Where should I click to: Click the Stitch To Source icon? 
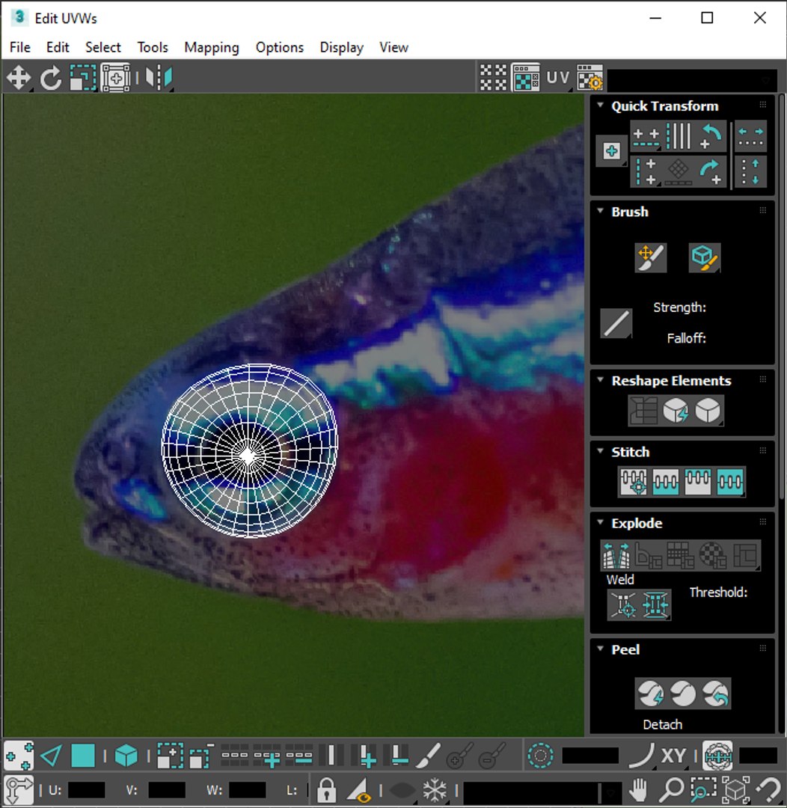click(697, 482)
